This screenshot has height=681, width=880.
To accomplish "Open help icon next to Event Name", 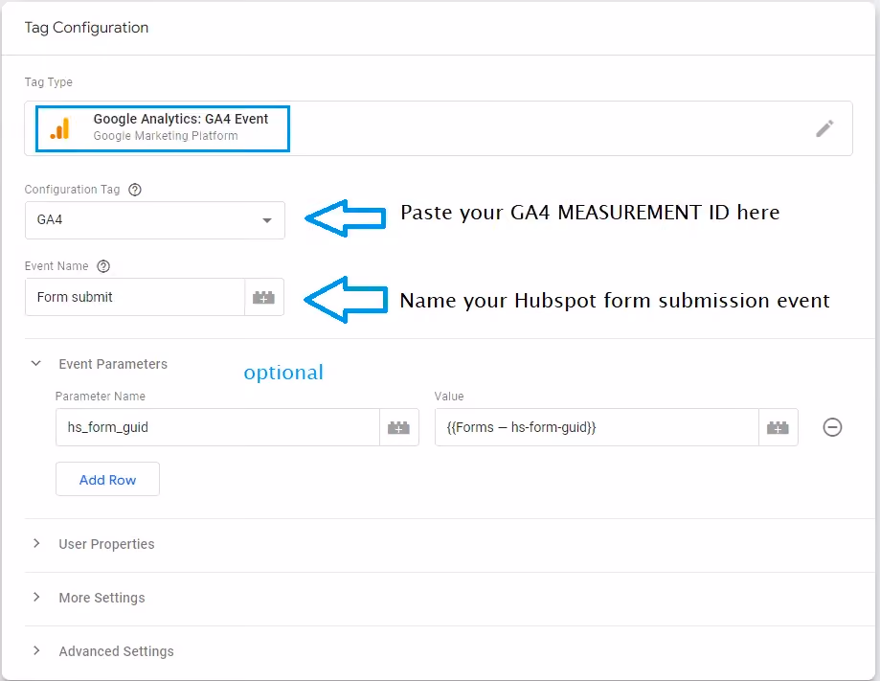I will coord(103,266).
